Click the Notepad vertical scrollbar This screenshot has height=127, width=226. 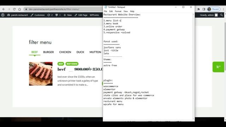click(193, 66)
